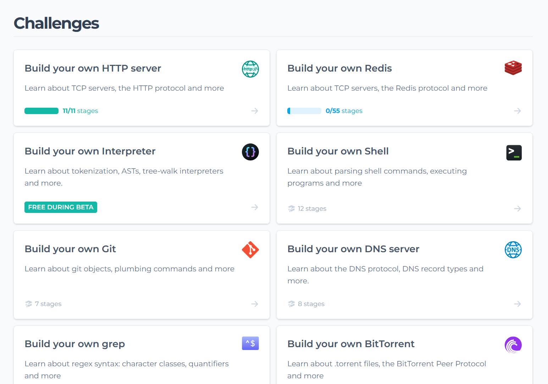Open Redis challenge using its arrow
The height and width of the screenshot is (384, 548).
coord(517,111)
